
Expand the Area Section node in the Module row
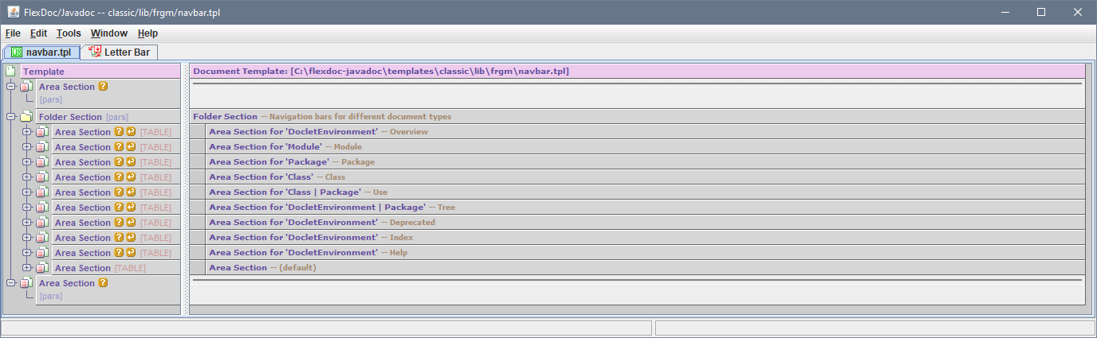27,147
